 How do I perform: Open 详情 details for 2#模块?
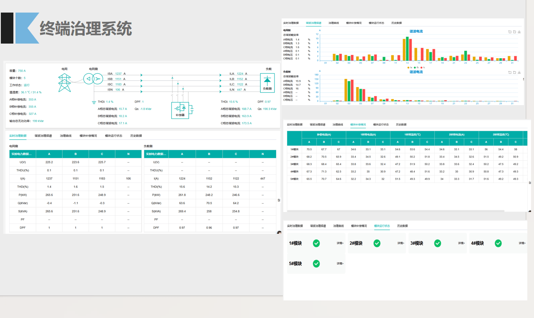(401, 243)
